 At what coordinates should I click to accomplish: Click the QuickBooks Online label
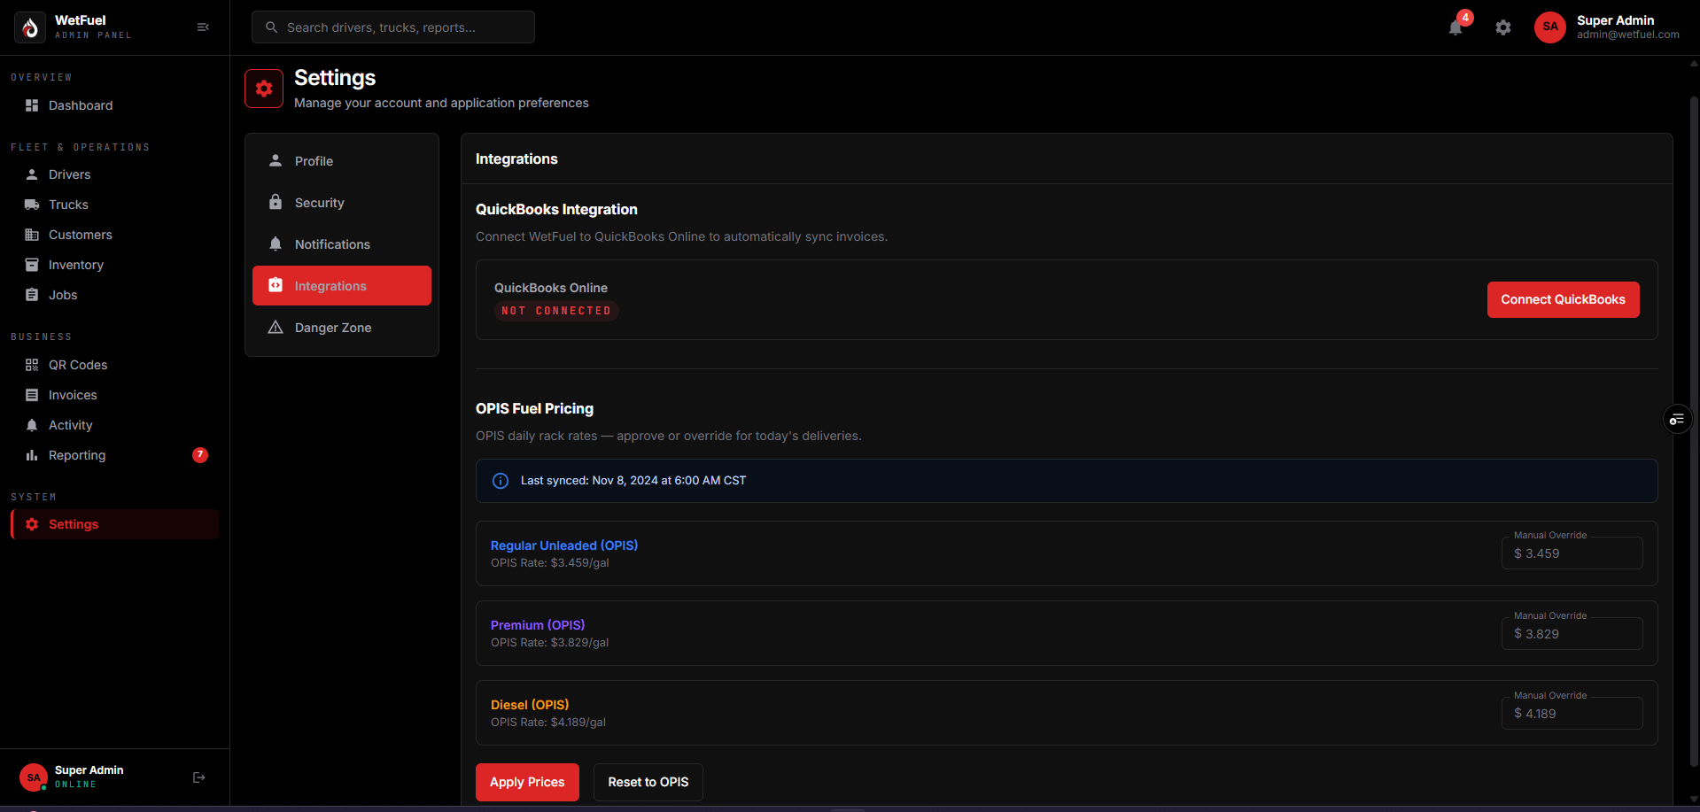(x=551, y=288)
